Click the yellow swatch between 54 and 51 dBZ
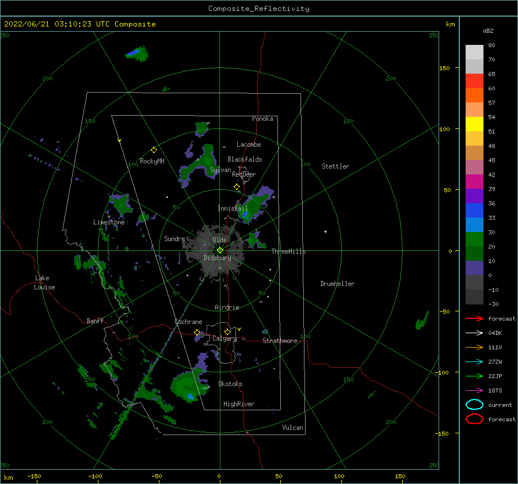 [x=474, y=124]
